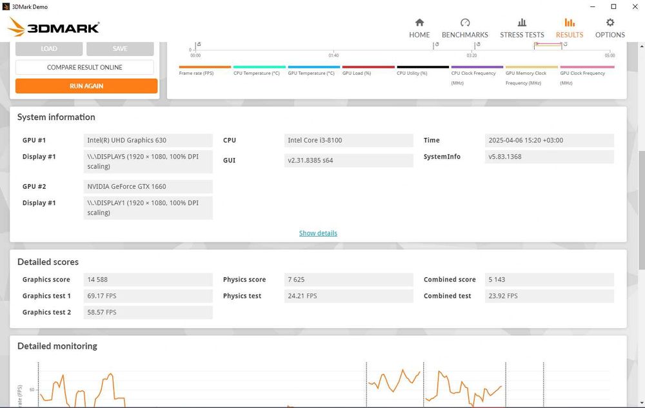
Task: Toggle Frame rate (FPS) legend swatch
Action: click(205, 67)
